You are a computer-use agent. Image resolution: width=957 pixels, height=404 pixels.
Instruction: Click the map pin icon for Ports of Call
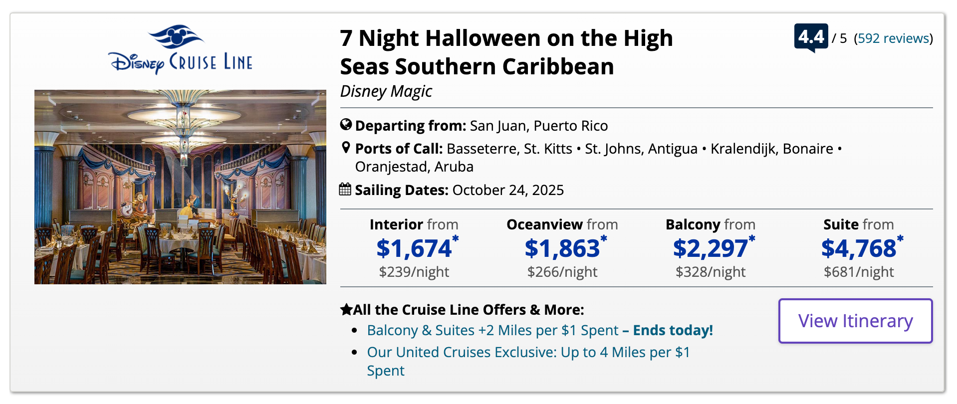(x=346, y=148)
